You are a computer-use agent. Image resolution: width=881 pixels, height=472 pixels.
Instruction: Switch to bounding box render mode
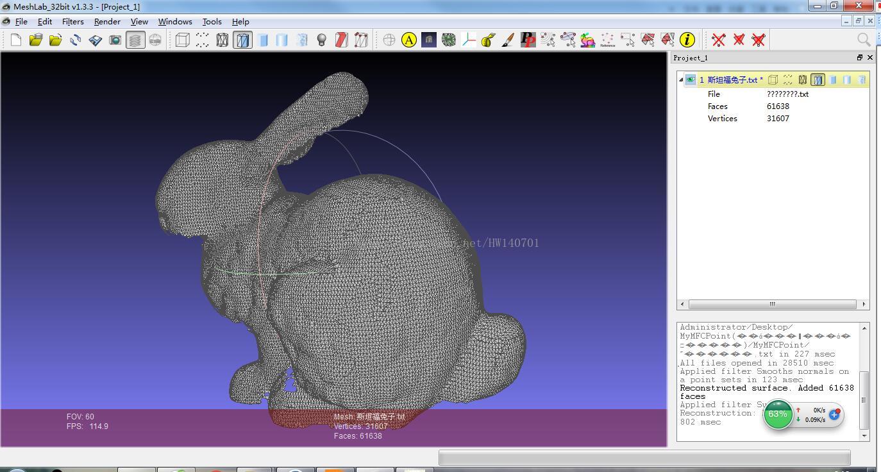(x=182, y=40)
